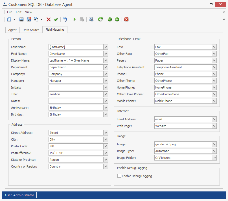Viewport: 228px width, 201px height.
Task: Open the View menu
Action: coord(29,12)
